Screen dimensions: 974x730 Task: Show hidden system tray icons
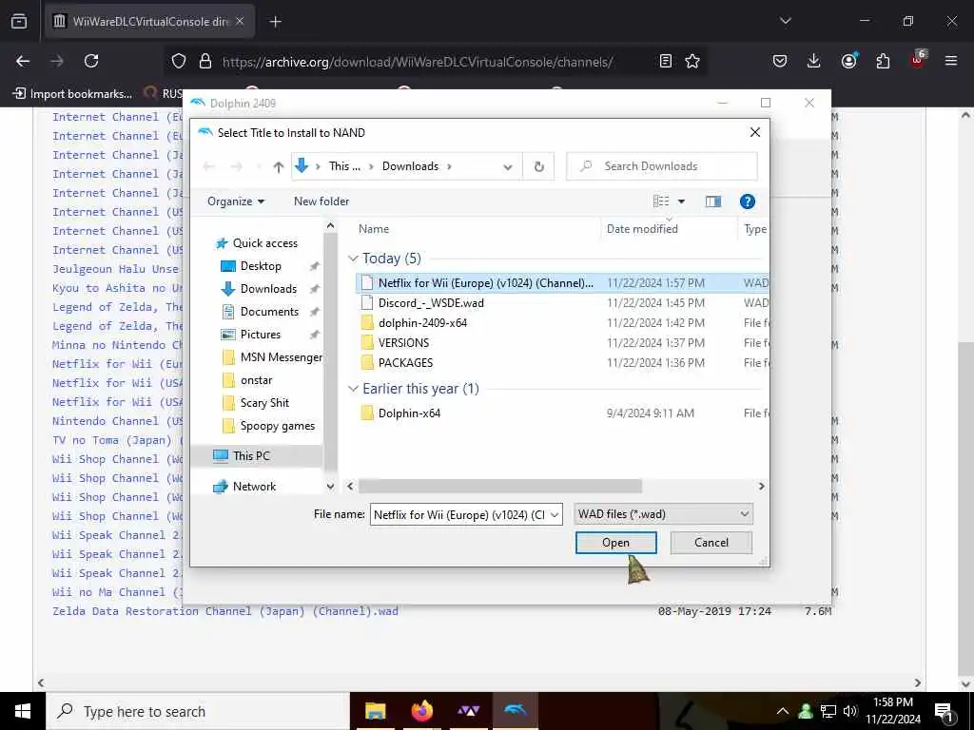[782, 711]
